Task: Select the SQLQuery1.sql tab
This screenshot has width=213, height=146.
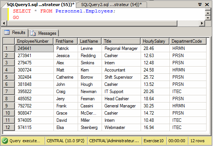Action: tap(41, 5)
